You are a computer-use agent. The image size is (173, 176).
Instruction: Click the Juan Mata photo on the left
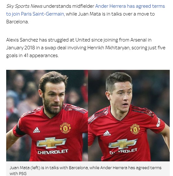coord(47,116)
